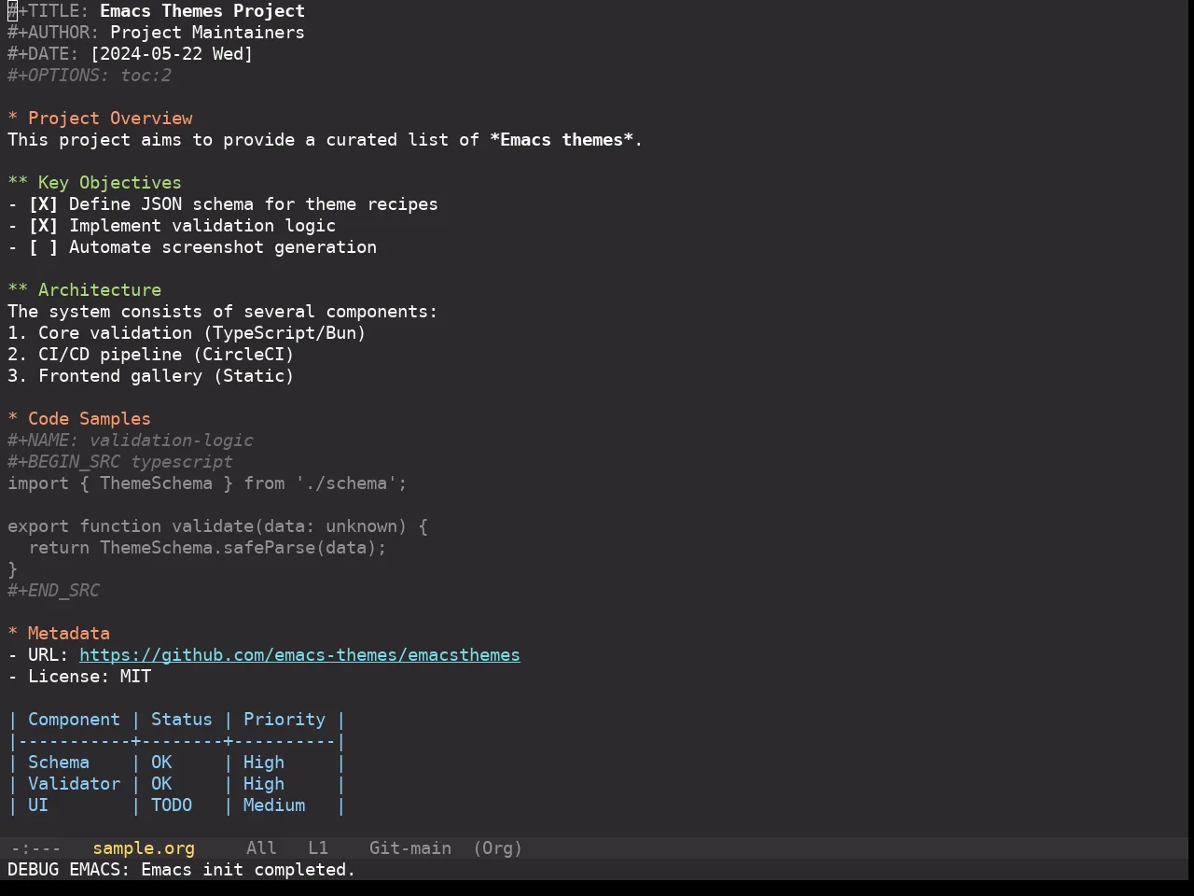
Task: Click the buffer status dashes in mode line
Action: [x=35, y=848]
